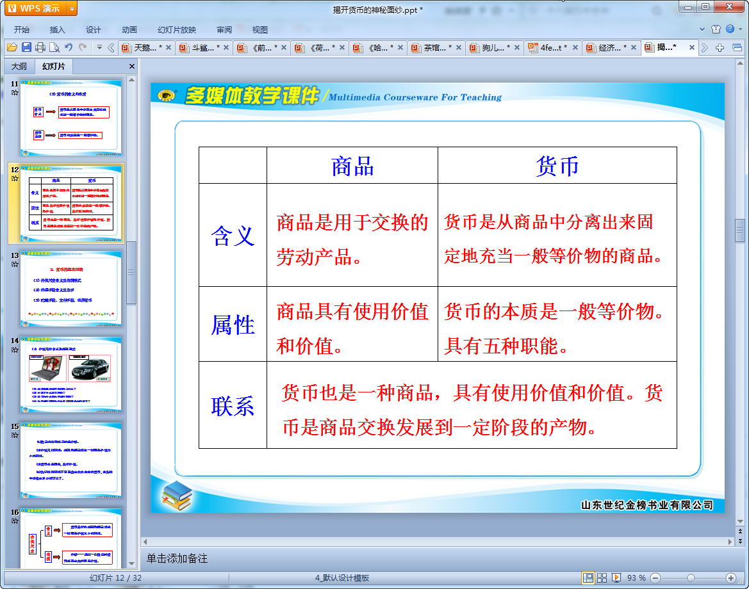
Task: Open the 开始 ribbon tab
Action: pos(22,29)
